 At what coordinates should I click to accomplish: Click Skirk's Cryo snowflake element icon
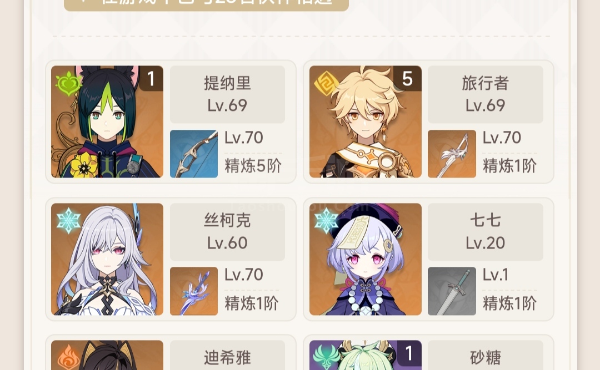point(68,221)
